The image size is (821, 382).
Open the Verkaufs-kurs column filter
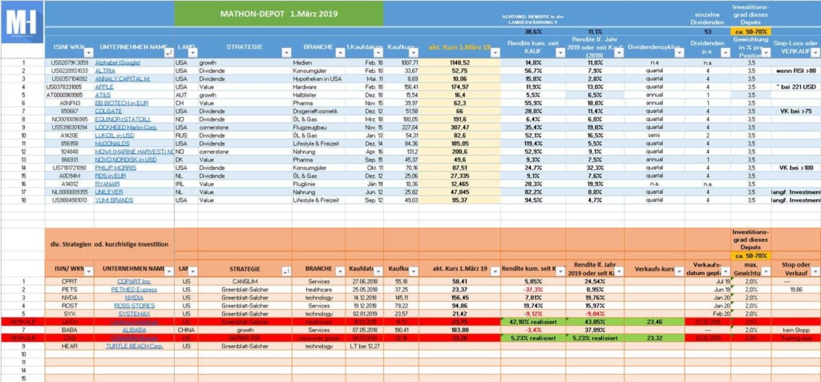click(x=678, y=271)
